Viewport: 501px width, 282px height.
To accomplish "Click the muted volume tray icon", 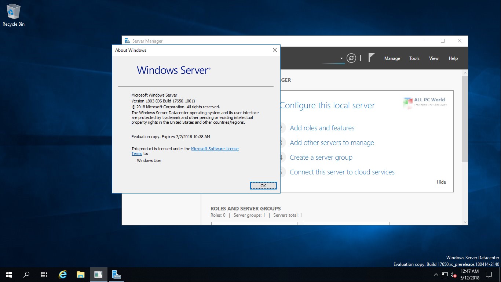I will point(453,275).
